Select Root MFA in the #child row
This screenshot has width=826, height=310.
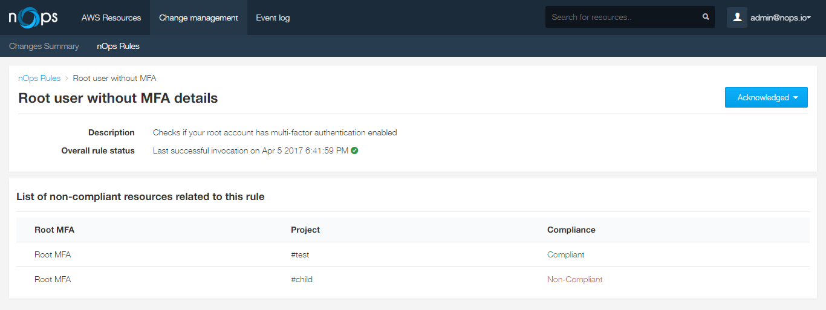(53, 279)
